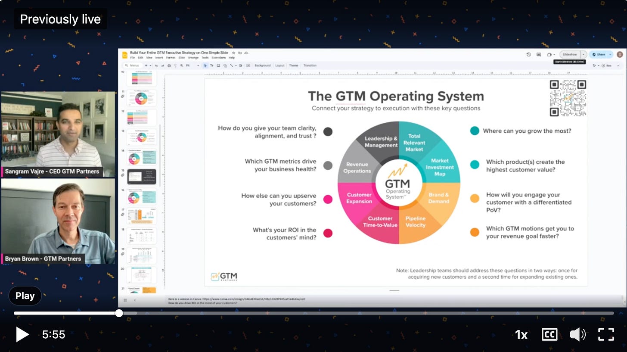Click the grid view icon below the filmstrip

[125, 300]
